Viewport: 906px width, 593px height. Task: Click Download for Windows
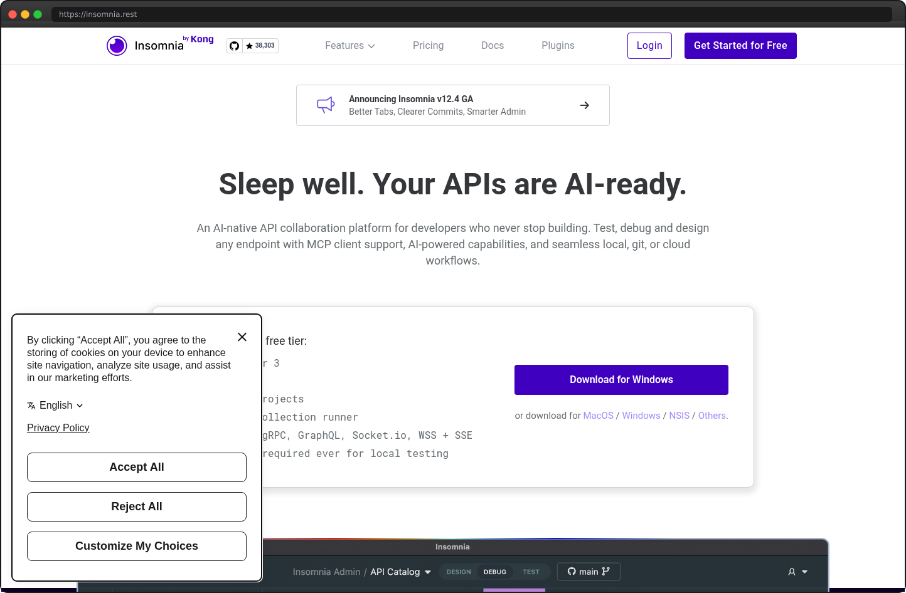pyautogui.click(x=621, y=379)
